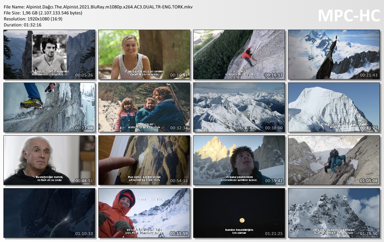Open the family photo thumbnail at 00:32:34

[144, 108]
